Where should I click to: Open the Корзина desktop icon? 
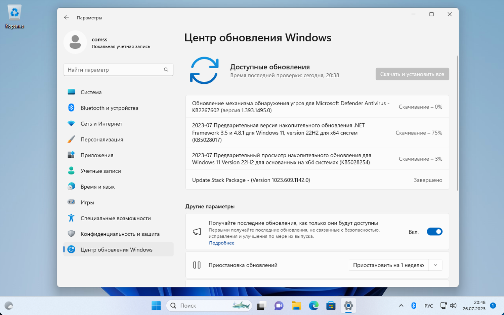coord(14,16)
